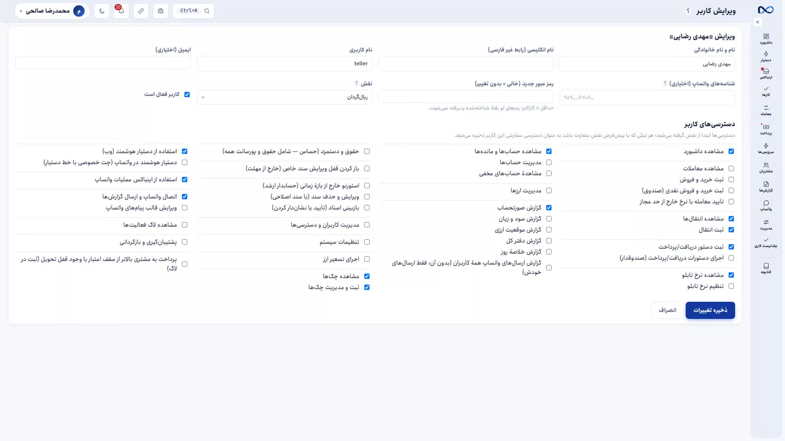Enable تنظیمات سیستم checkbox
The width and height of the screenshot is (785, 441).
366,242
